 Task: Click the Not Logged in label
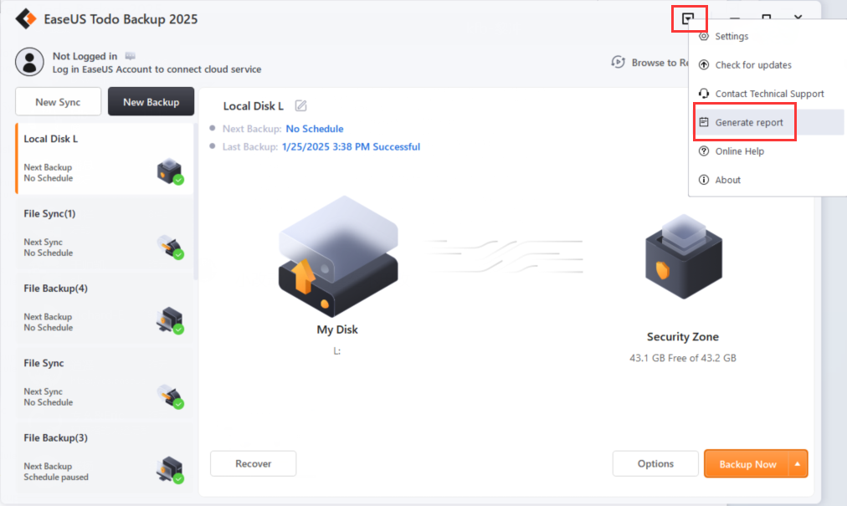pos(85,56)
